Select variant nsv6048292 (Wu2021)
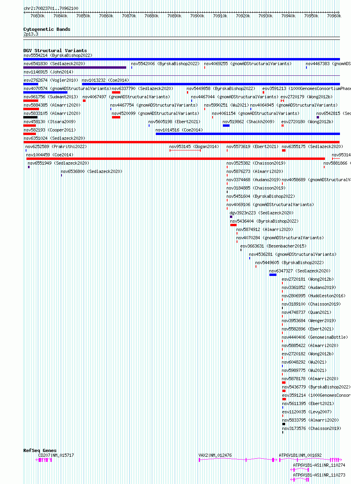Image resolution: width=351 pixels, height=484 pixels. coord(304,362)
